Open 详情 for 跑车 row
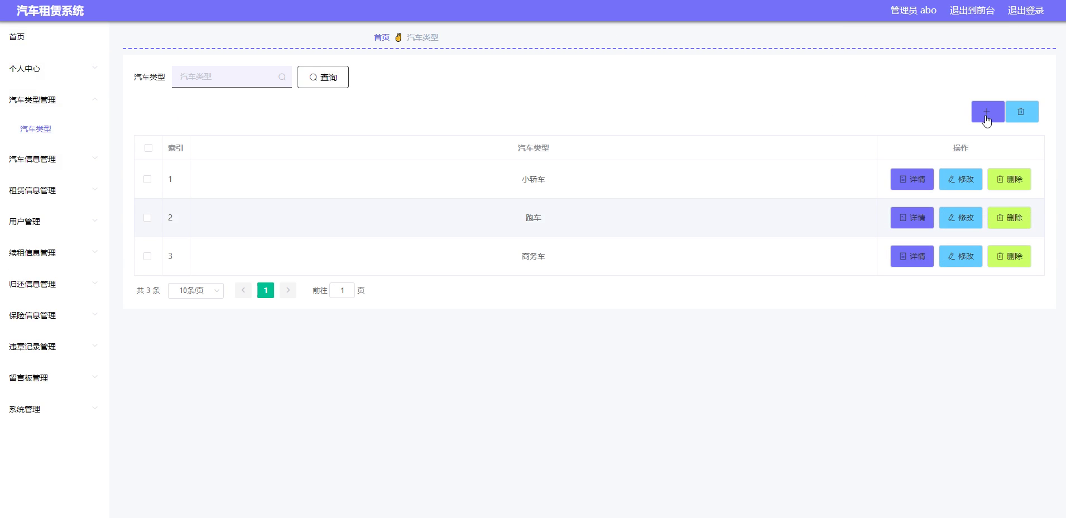The image size is (1066, 518). coord(912,218)
